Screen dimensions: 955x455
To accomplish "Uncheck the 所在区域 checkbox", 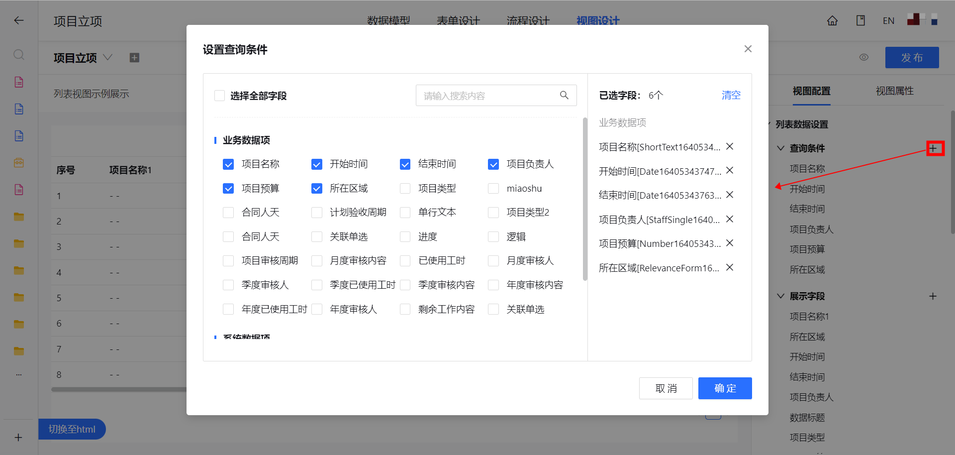I will pos(317,188).
